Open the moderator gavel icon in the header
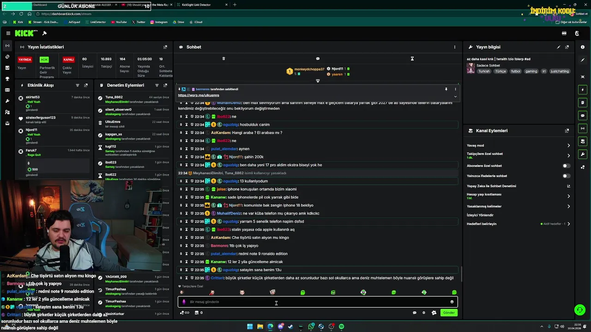 [x=44, y=33]
